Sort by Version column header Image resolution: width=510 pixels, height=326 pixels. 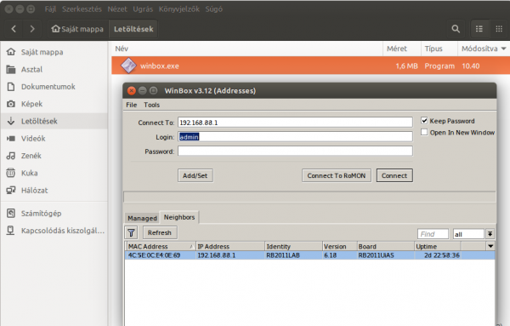(339, 246)
